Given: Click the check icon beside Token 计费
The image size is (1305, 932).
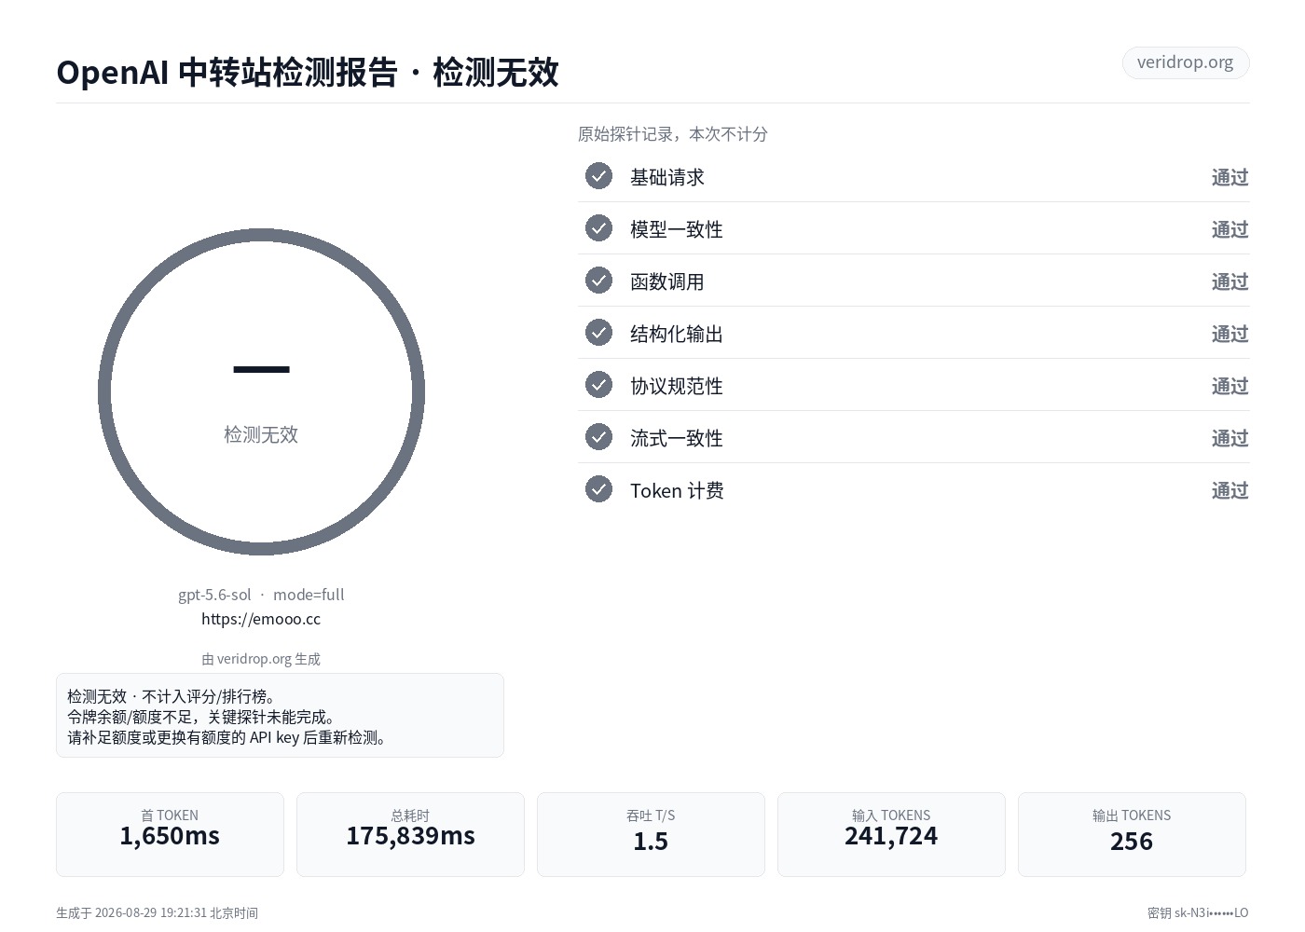Looking at the screenshot, I should [x=598, y=489].
